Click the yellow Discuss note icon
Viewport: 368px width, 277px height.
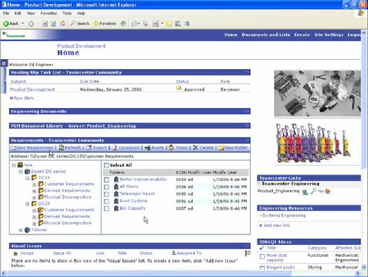[169, 24]
